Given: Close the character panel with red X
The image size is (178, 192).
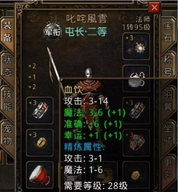Looking at the screenshot, I should coord(154,8).
